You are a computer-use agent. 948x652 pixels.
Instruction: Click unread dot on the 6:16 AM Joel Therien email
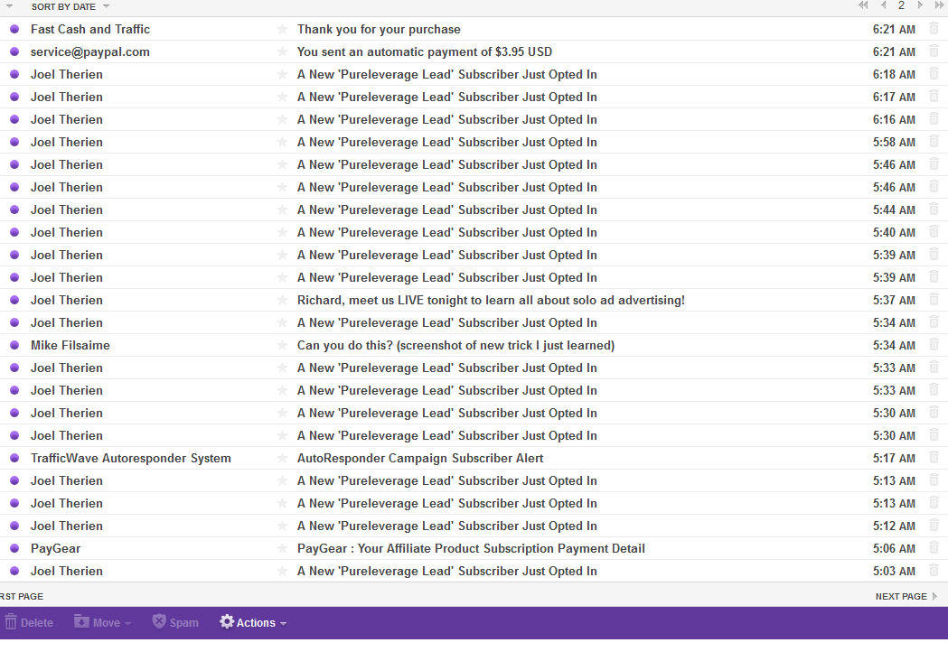(x=14, y=119)
